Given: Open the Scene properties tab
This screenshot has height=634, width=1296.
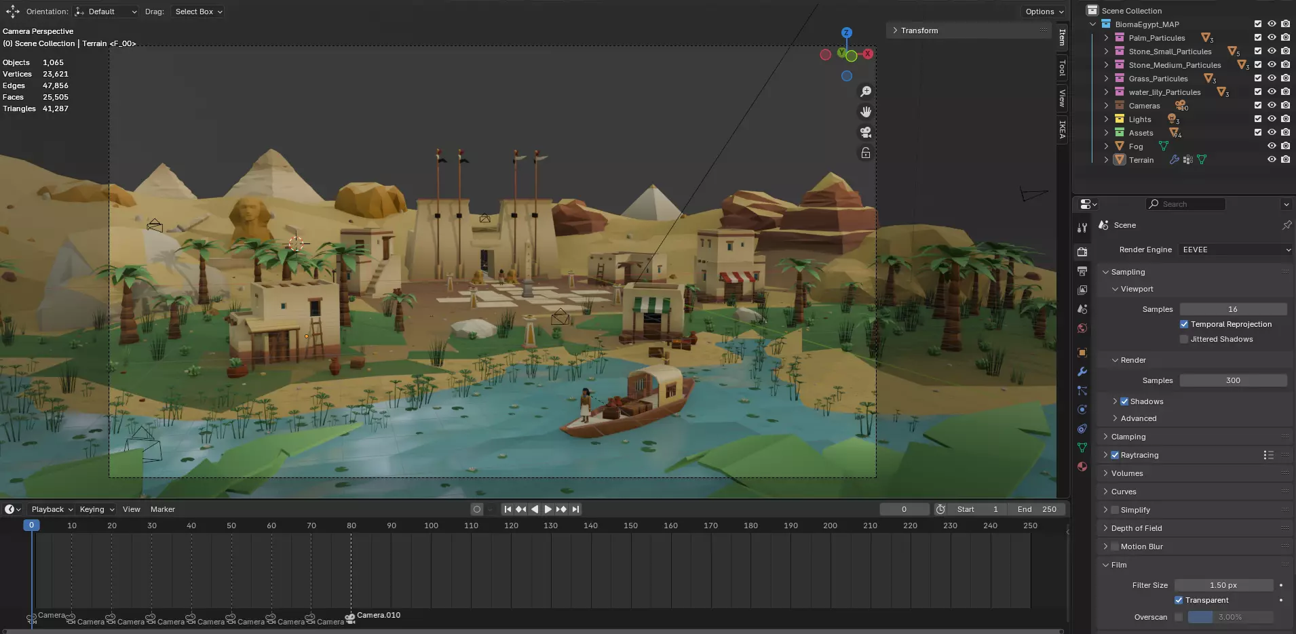Looking at the screenshot, I should point(1082,309).
